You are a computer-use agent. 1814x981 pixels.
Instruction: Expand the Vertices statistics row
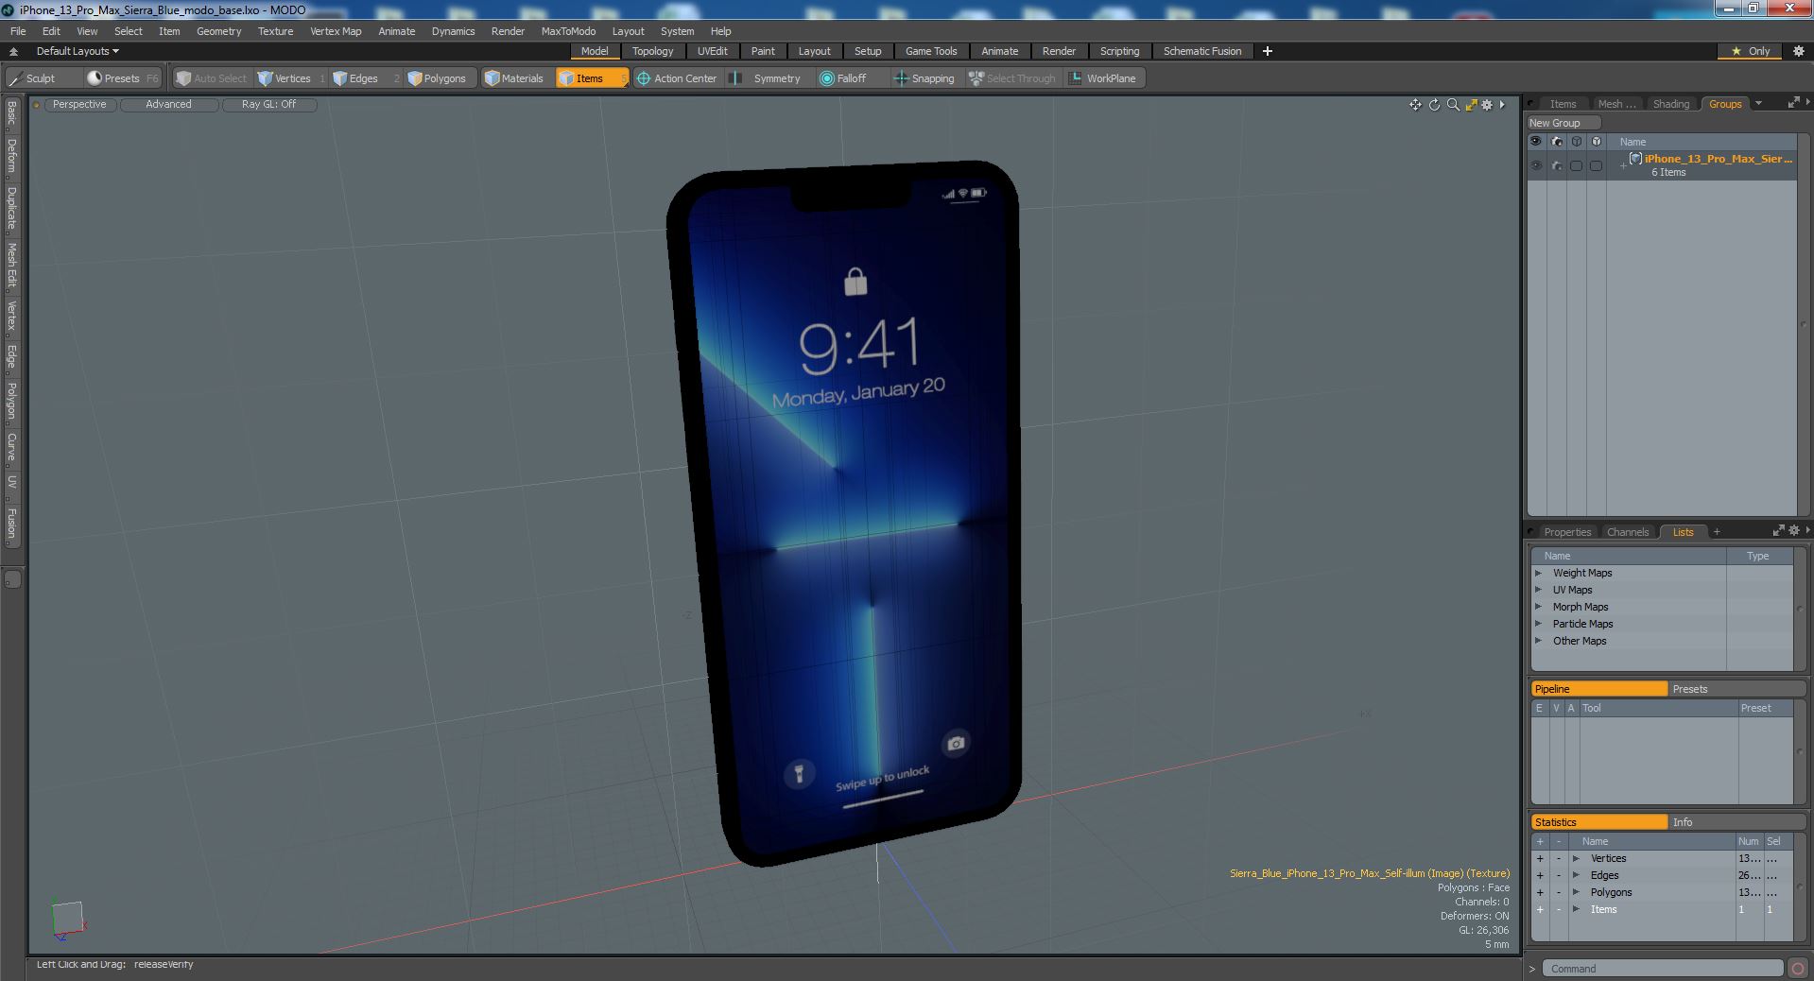[x=1576, y=858]
